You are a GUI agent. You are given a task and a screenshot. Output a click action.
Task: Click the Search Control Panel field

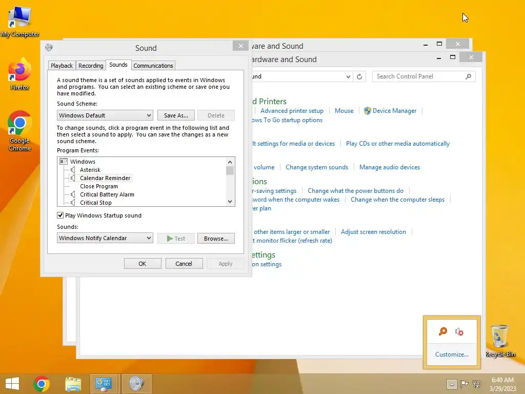423,76
